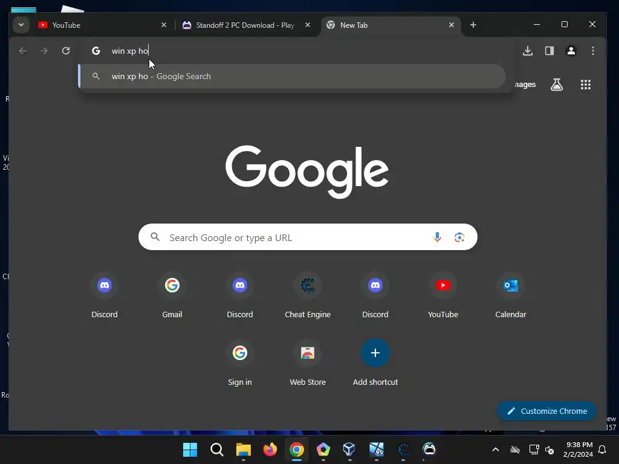619x464 pixels.
Task: Reload the page
Action: click(66, 51)
